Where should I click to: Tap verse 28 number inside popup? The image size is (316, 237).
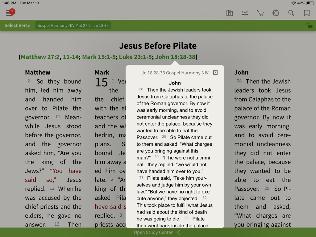[x=141, y=89]
